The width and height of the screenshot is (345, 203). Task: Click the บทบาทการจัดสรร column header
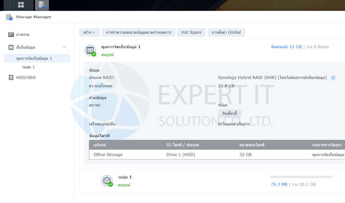point(327,145)
